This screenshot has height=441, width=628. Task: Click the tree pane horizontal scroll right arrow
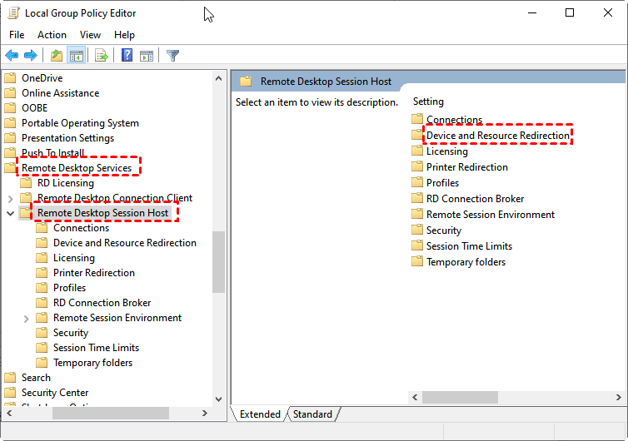pyautogui.click(x=205, y=413)
